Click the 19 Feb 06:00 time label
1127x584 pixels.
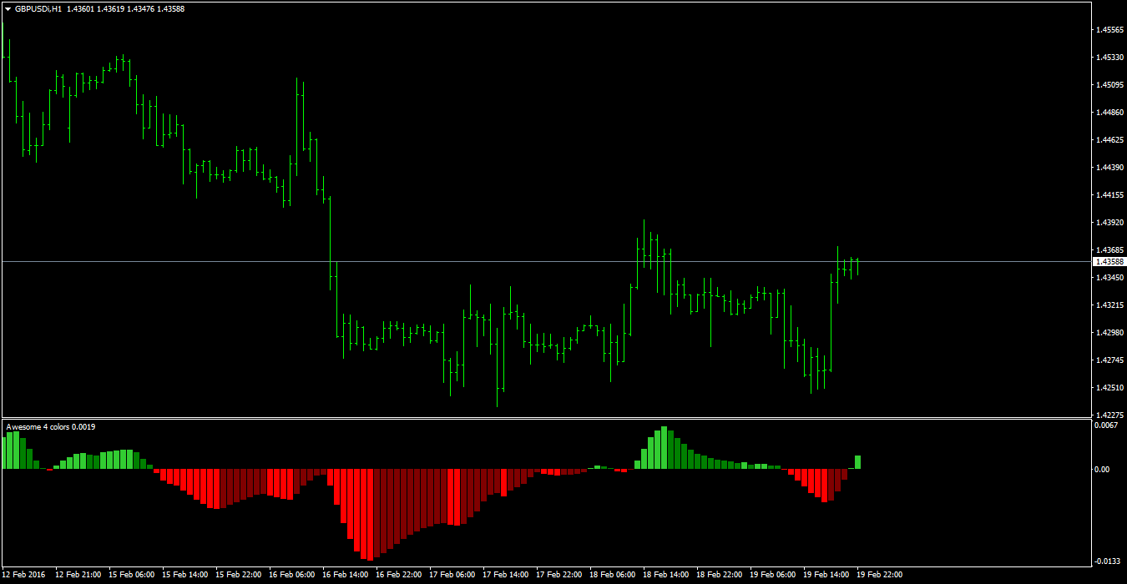773,575
